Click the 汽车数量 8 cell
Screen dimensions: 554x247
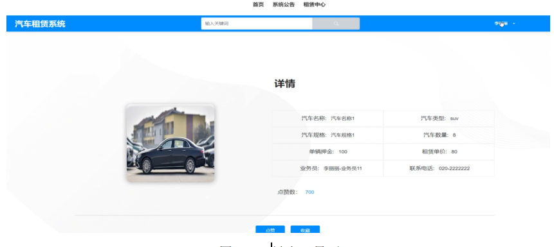[439, 135]
